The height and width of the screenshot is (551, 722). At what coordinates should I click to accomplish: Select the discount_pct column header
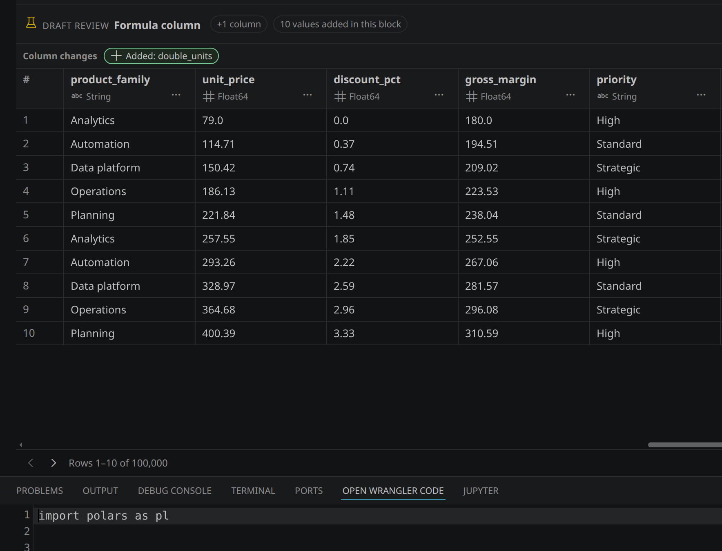392,88
